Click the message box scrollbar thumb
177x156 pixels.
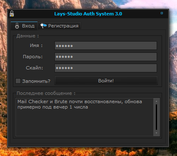coord(156,117)
